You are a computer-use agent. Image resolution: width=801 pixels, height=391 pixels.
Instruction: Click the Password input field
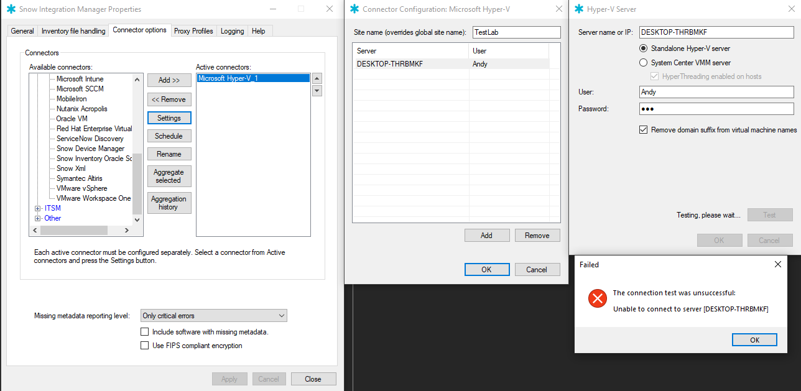point(716,109)
